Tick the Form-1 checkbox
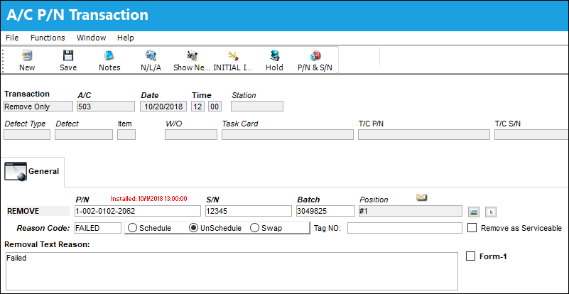 (x=470, y=256)
